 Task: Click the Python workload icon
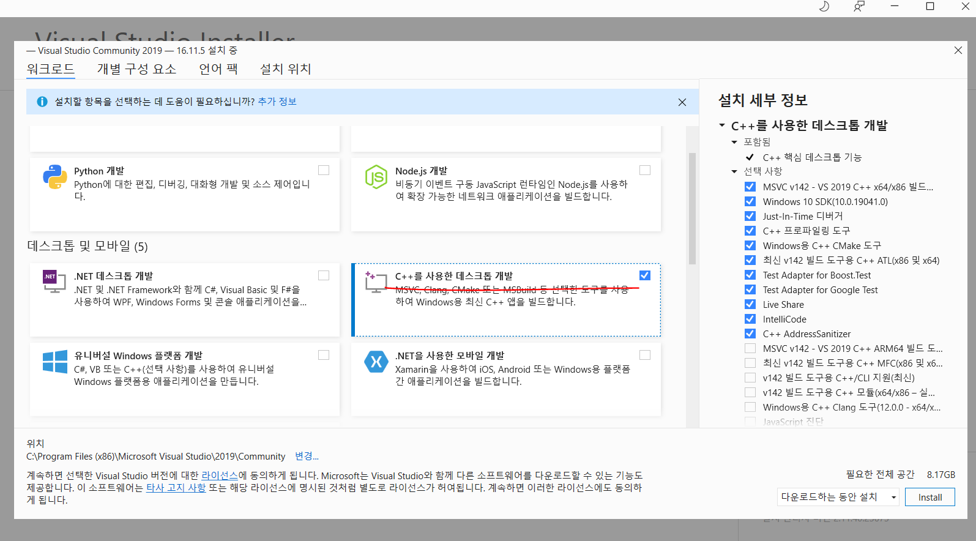55,177
